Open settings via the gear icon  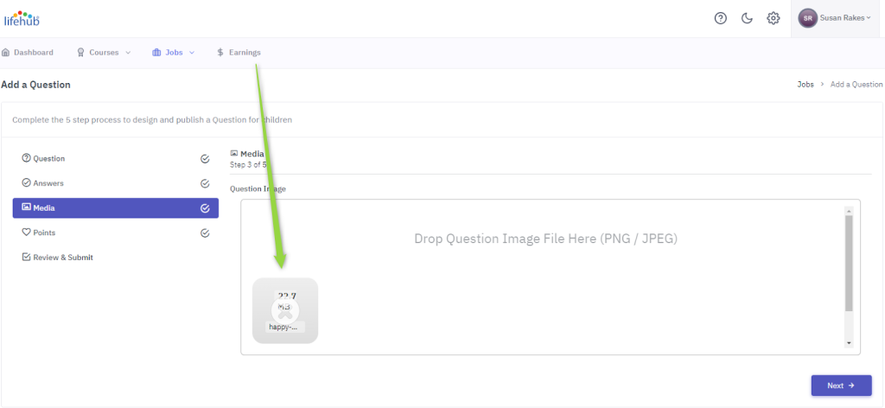tap(773, 18)
